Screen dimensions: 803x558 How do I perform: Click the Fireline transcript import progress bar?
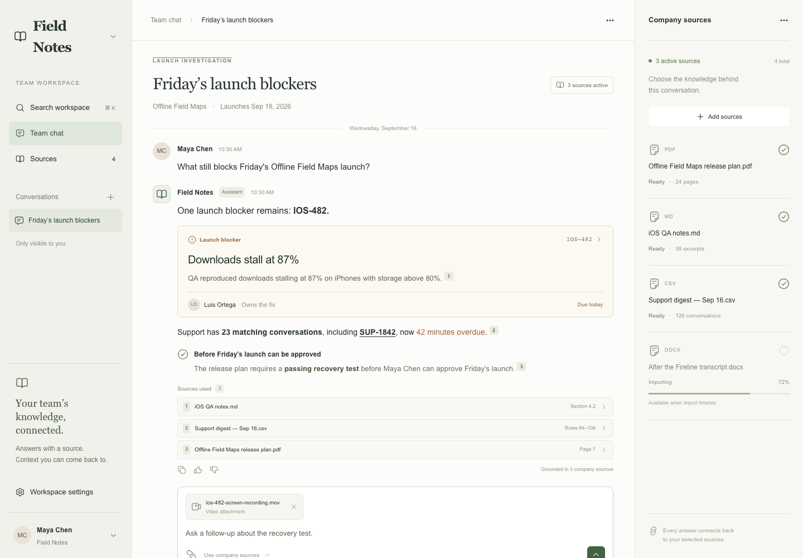point(719,393)
